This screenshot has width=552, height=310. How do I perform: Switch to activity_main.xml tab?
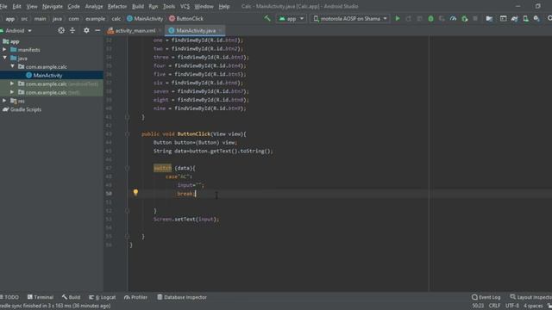click(x=135, y=31)
